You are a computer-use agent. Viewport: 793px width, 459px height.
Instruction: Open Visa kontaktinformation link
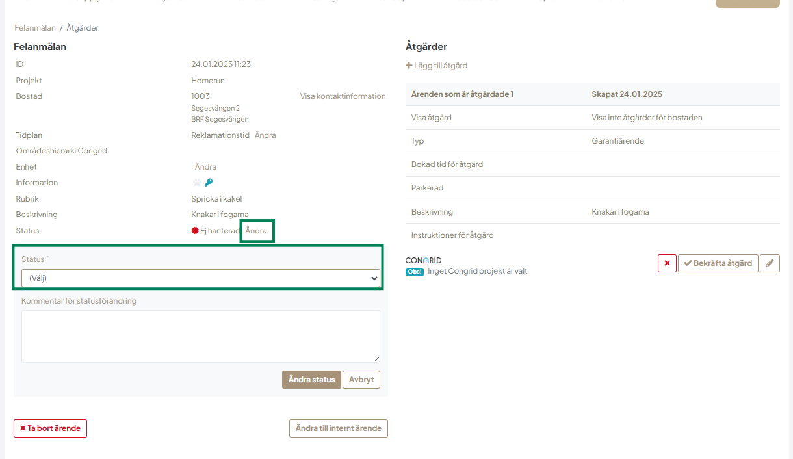pyautogui.click(x=343, y=96)
